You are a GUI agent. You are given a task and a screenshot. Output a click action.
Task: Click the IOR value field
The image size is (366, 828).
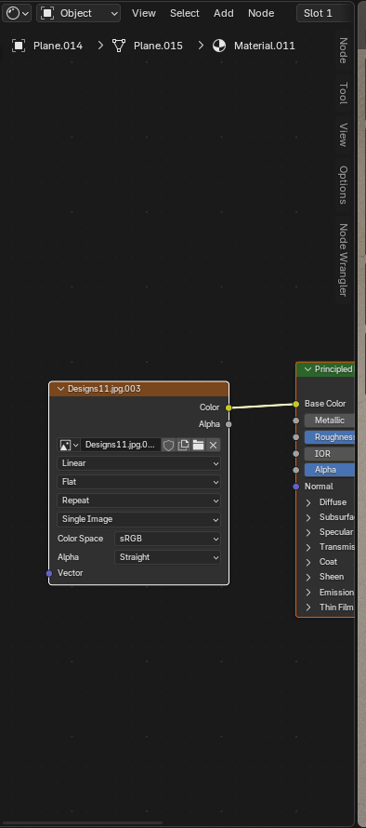pyautogui.click(x=329, y=454)
